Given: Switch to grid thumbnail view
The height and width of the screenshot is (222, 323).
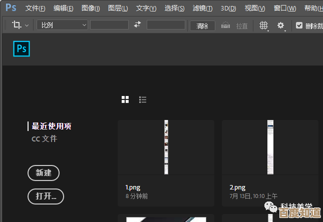Looking at the screenshot, I should 125,99.
